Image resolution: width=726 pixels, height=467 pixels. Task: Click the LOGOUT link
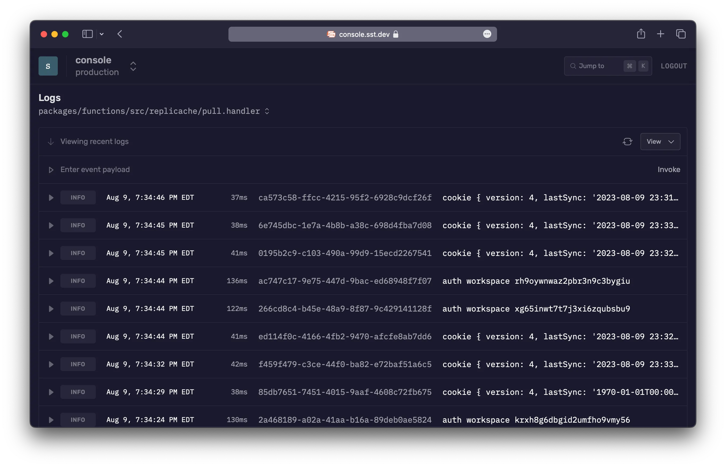point(674,66)
